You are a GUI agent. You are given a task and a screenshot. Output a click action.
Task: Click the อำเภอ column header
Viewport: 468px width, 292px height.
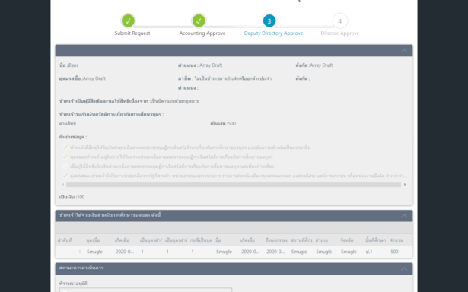322,240
